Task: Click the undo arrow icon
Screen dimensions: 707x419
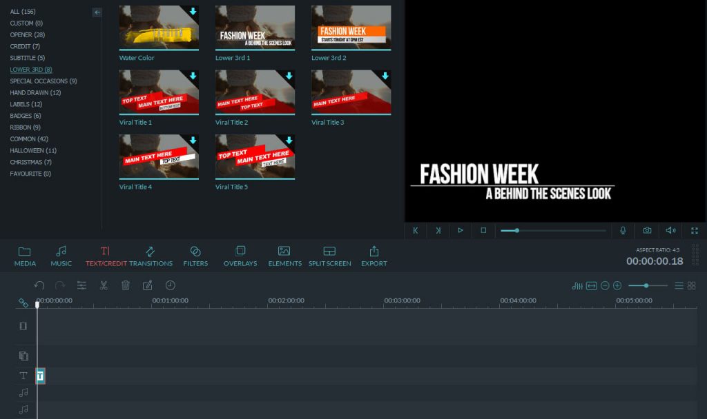Action: pos(39,285)
